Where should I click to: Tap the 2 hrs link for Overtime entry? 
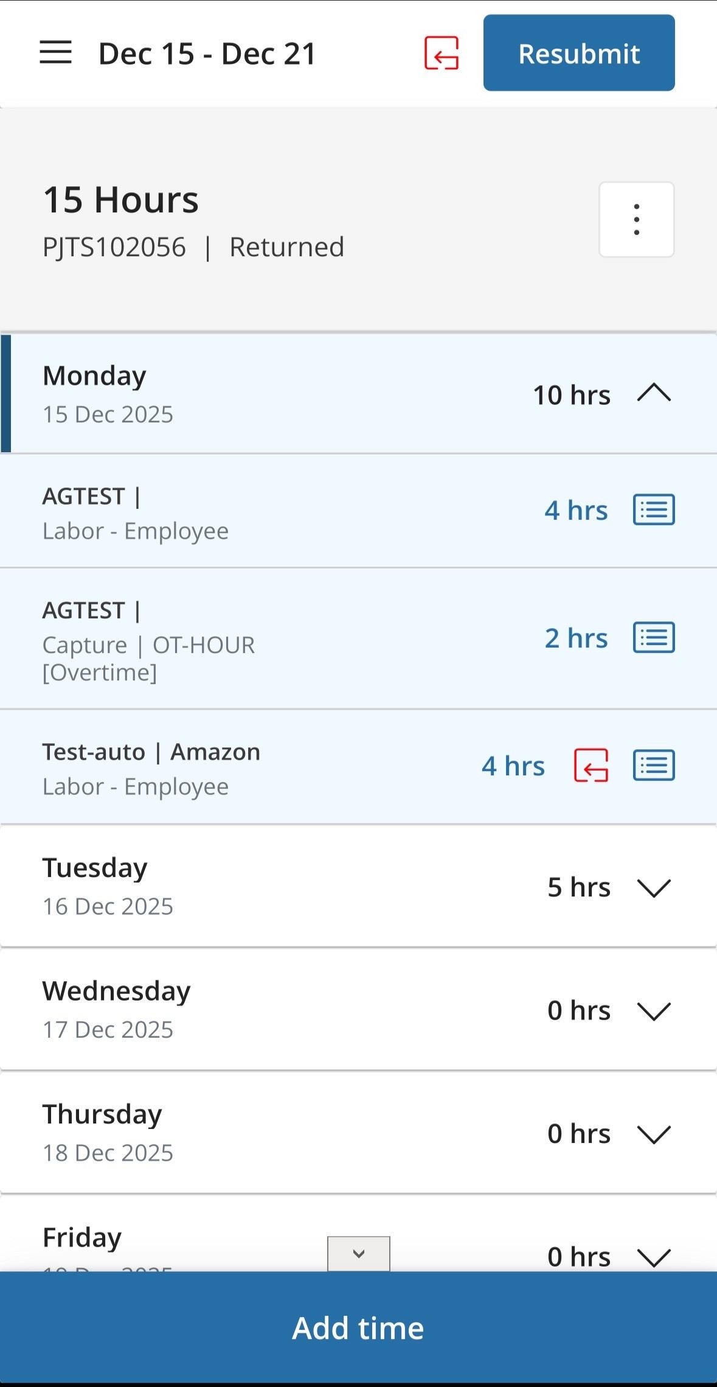[x=576, y=638]
